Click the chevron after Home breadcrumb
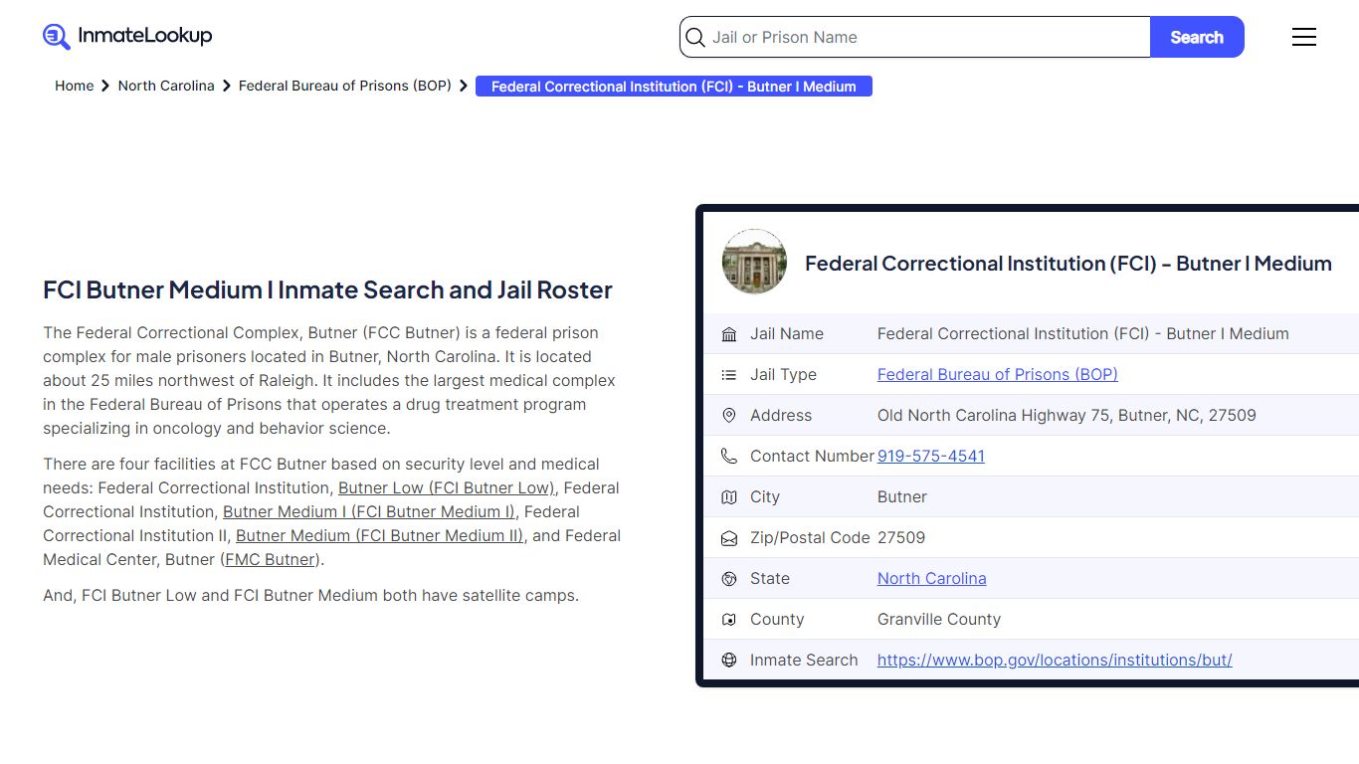This screenshot has height=764, width=1359. click(x=105, y=86)
